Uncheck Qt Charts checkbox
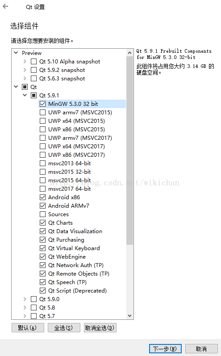221x356 pixels. point(42,223)
